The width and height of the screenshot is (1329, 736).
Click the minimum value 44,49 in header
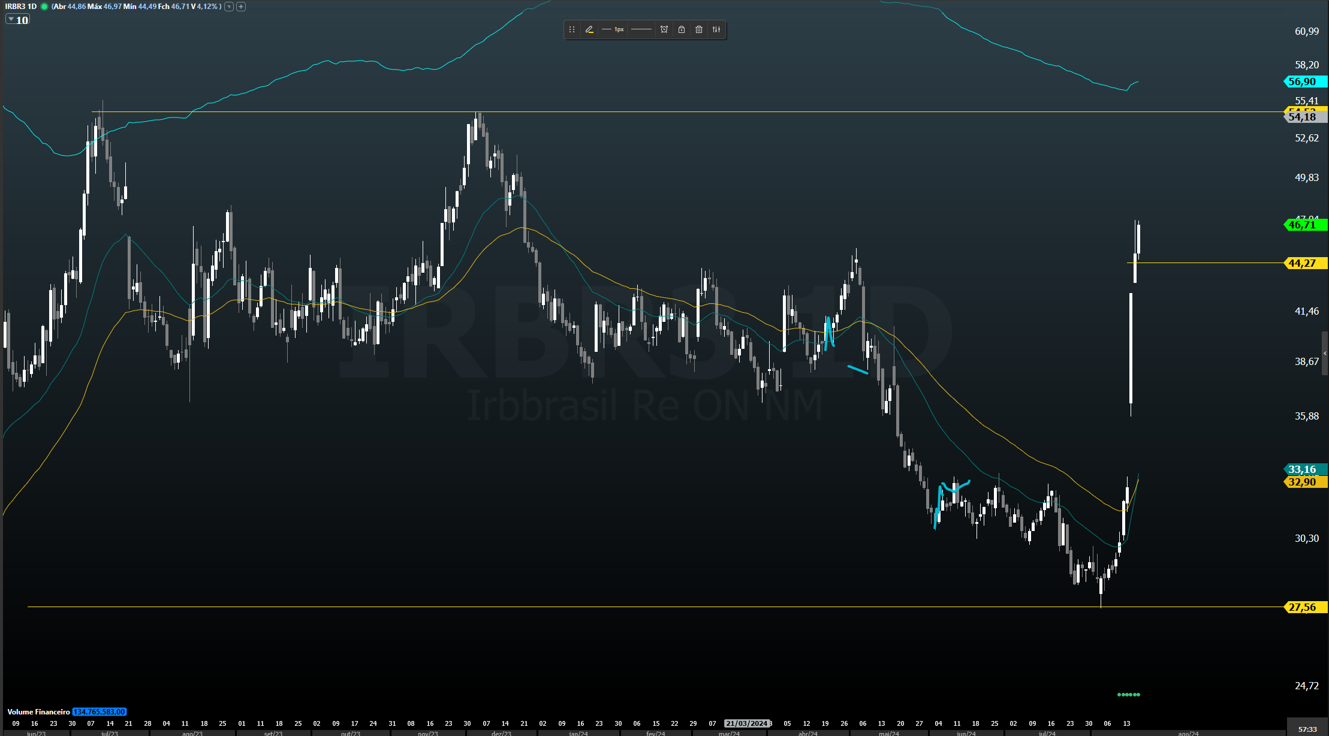tap(147, 7)
